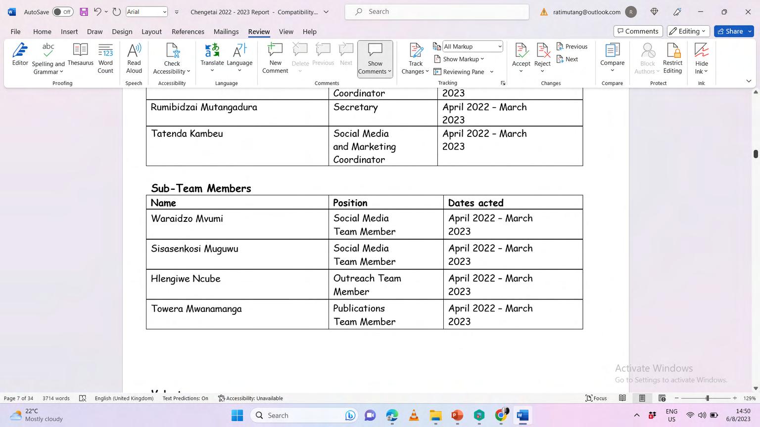Reject the tracked change
The image size is (760, 427).
pyautogui.click(x=542, y=58)
